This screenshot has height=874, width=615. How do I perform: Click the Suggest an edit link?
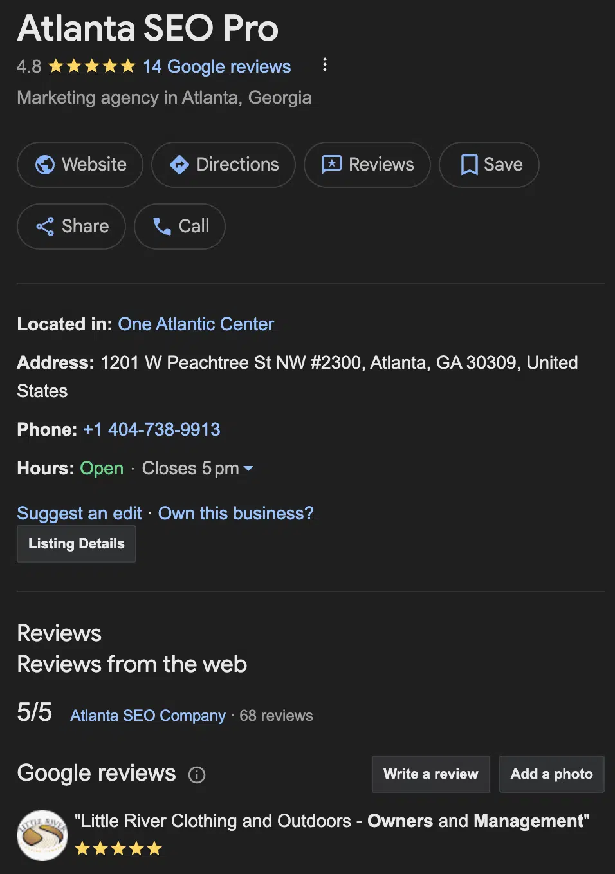80,513
